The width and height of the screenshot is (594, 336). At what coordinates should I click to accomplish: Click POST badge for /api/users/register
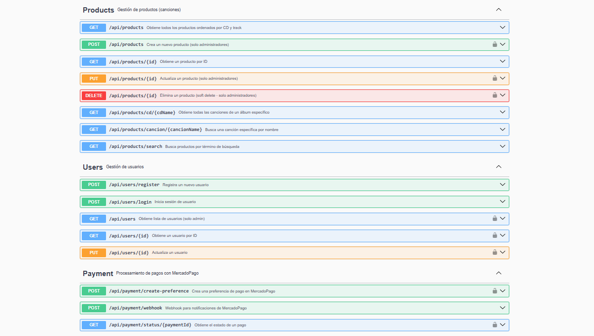click(94, 185)
